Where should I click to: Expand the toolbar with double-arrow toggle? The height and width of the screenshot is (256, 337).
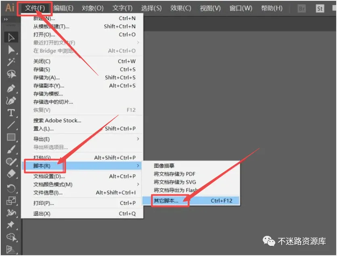(x=6, y=19)
